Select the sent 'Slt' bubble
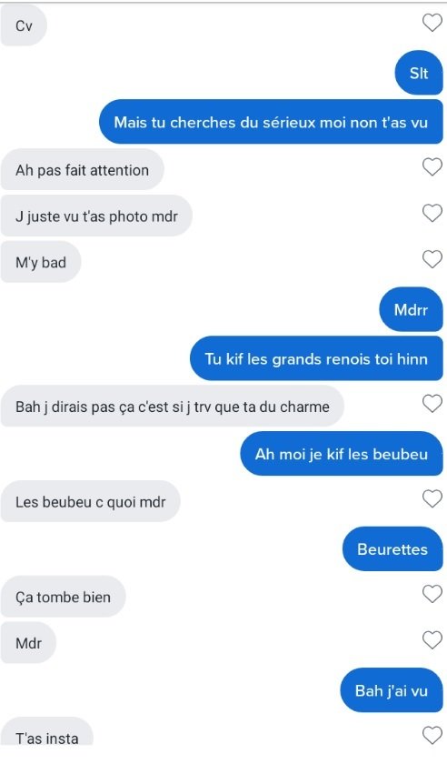The width and height of the screenshot is (447, 764). (x=419, y=73)
